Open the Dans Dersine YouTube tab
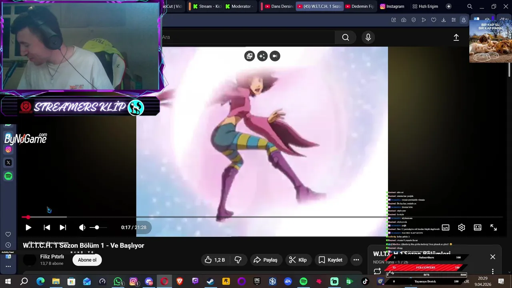The image size is (512, 288). pos(279,6)
